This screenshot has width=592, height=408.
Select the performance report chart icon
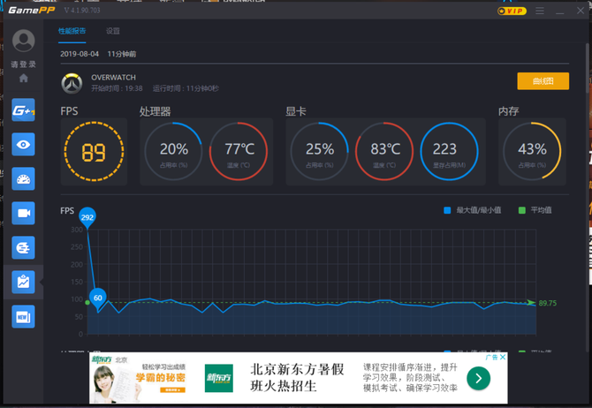click(23, 282)
